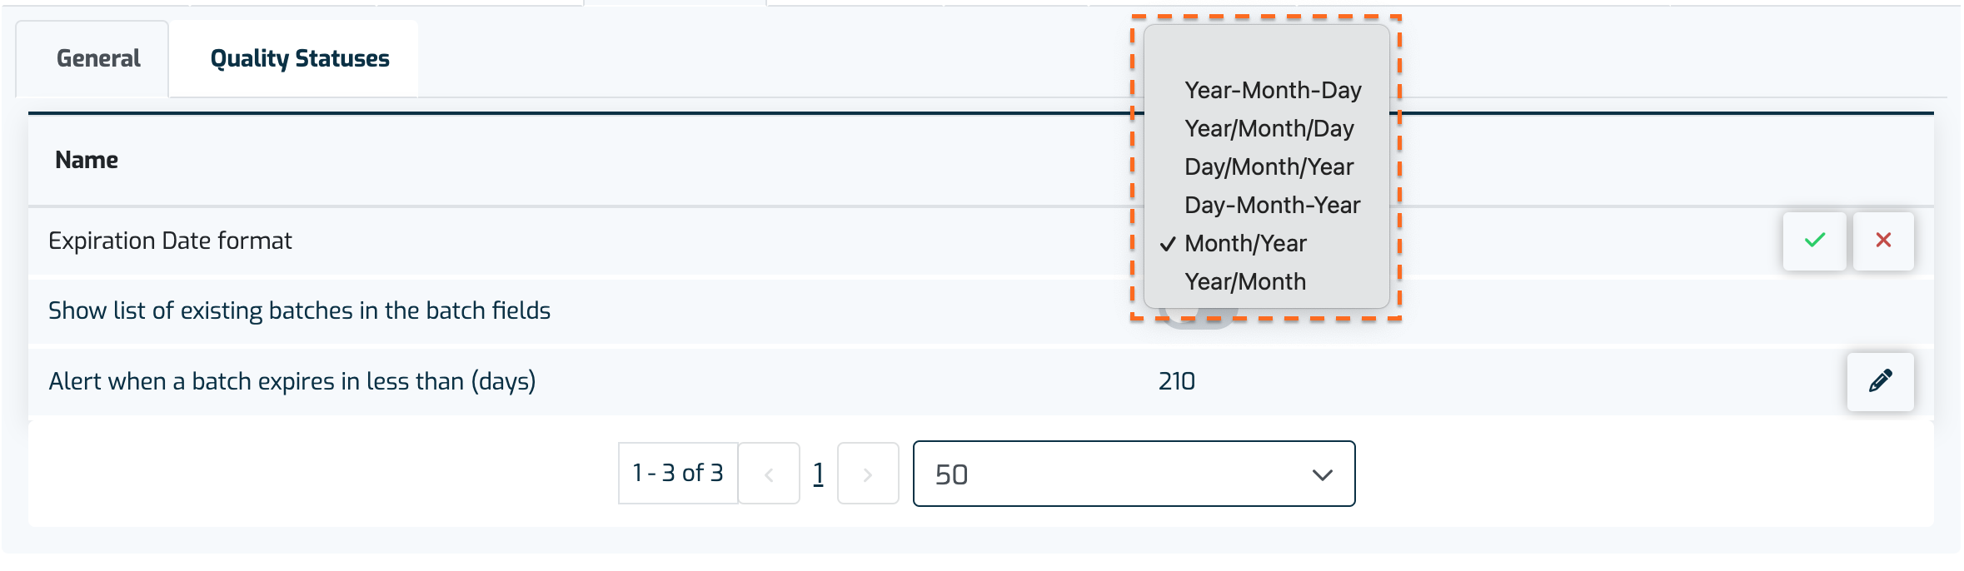The height and width of the screenshot is (571, 1964).
Task: Go to next page arrow
Action: 868,474
